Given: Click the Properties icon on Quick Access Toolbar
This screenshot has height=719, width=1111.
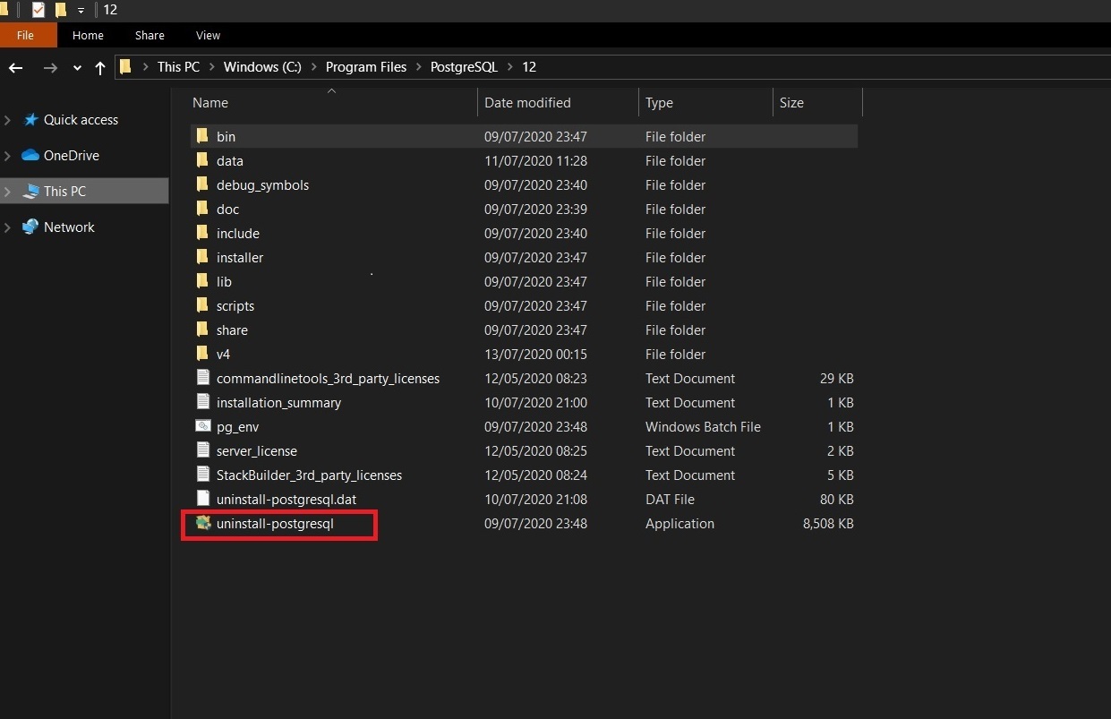Looking at the screenshot, I should [x=37, y=10].
